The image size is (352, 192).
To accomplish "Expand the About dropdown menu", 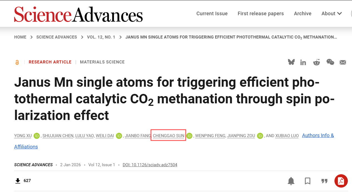I will (332, 14).
